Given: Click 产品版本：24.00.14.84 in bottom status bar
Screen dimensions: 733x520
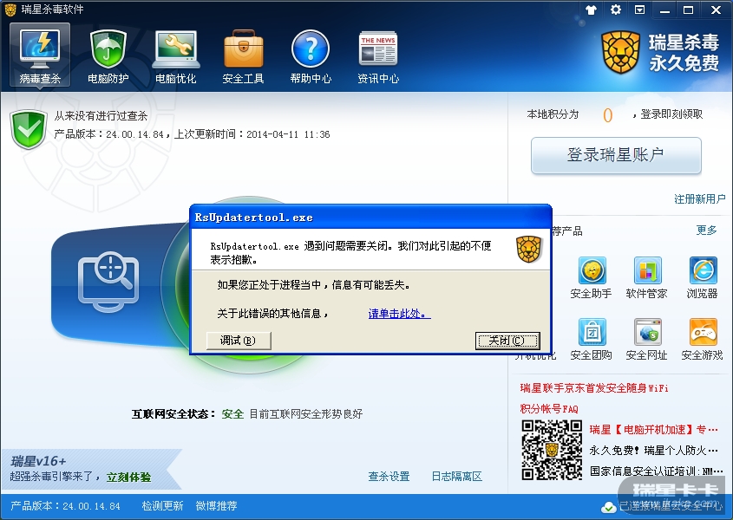Looking at the screenshot, I should point(65,506).
